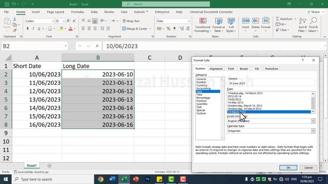
Task: Select the Sheet1 tab
Action: [x=32, y=166]
